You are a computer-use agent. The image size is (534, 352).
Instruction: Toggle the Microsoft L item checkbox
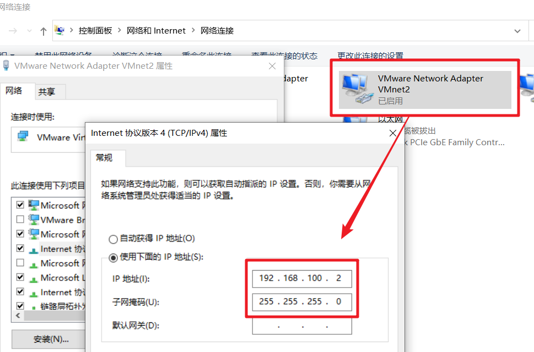click(20, 277)
